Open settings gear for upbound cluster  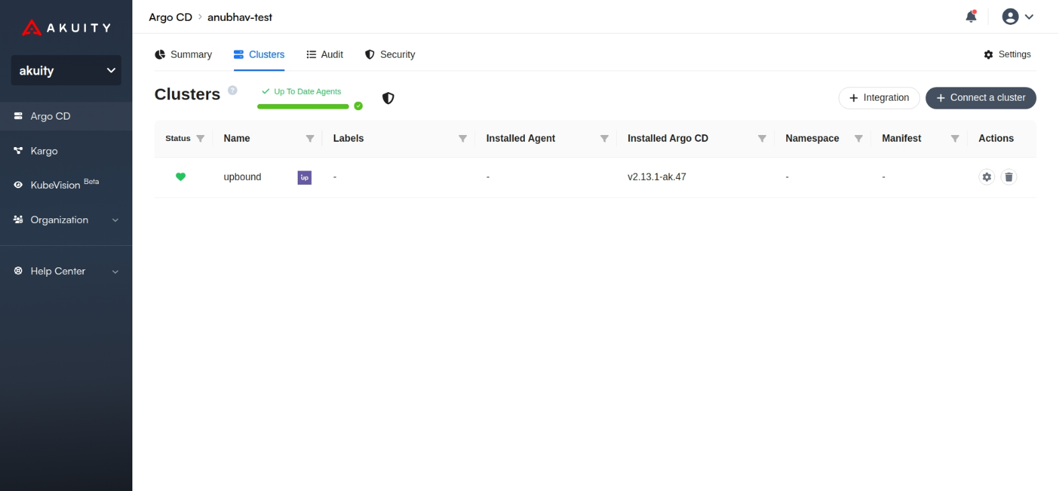986,177
